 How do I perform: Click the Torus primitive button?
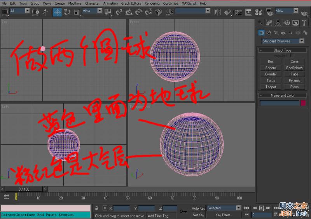(271, 80)
